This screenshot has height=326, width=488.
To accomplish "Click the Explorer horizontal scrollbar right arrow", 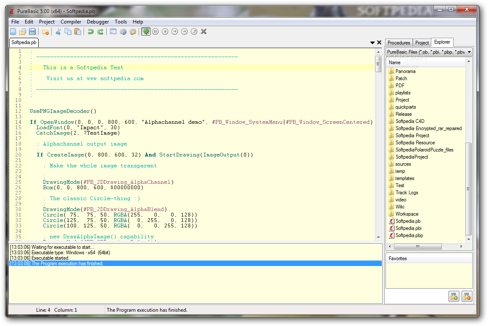I will point(462,246).
